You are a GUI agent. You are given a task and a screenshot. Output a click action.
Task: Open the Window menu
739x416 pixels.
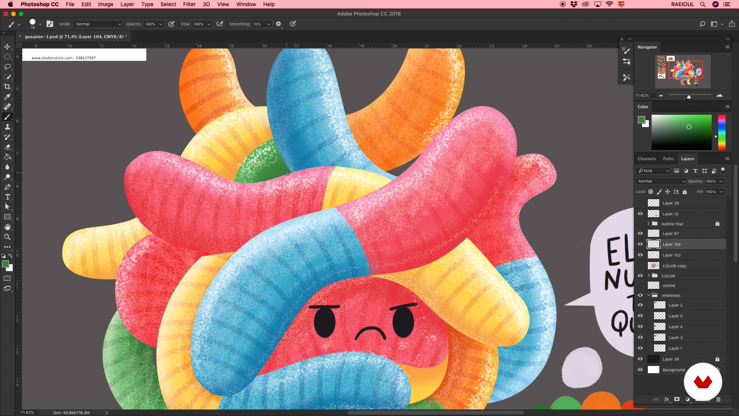pyautogui.click(x=246, y=4)
